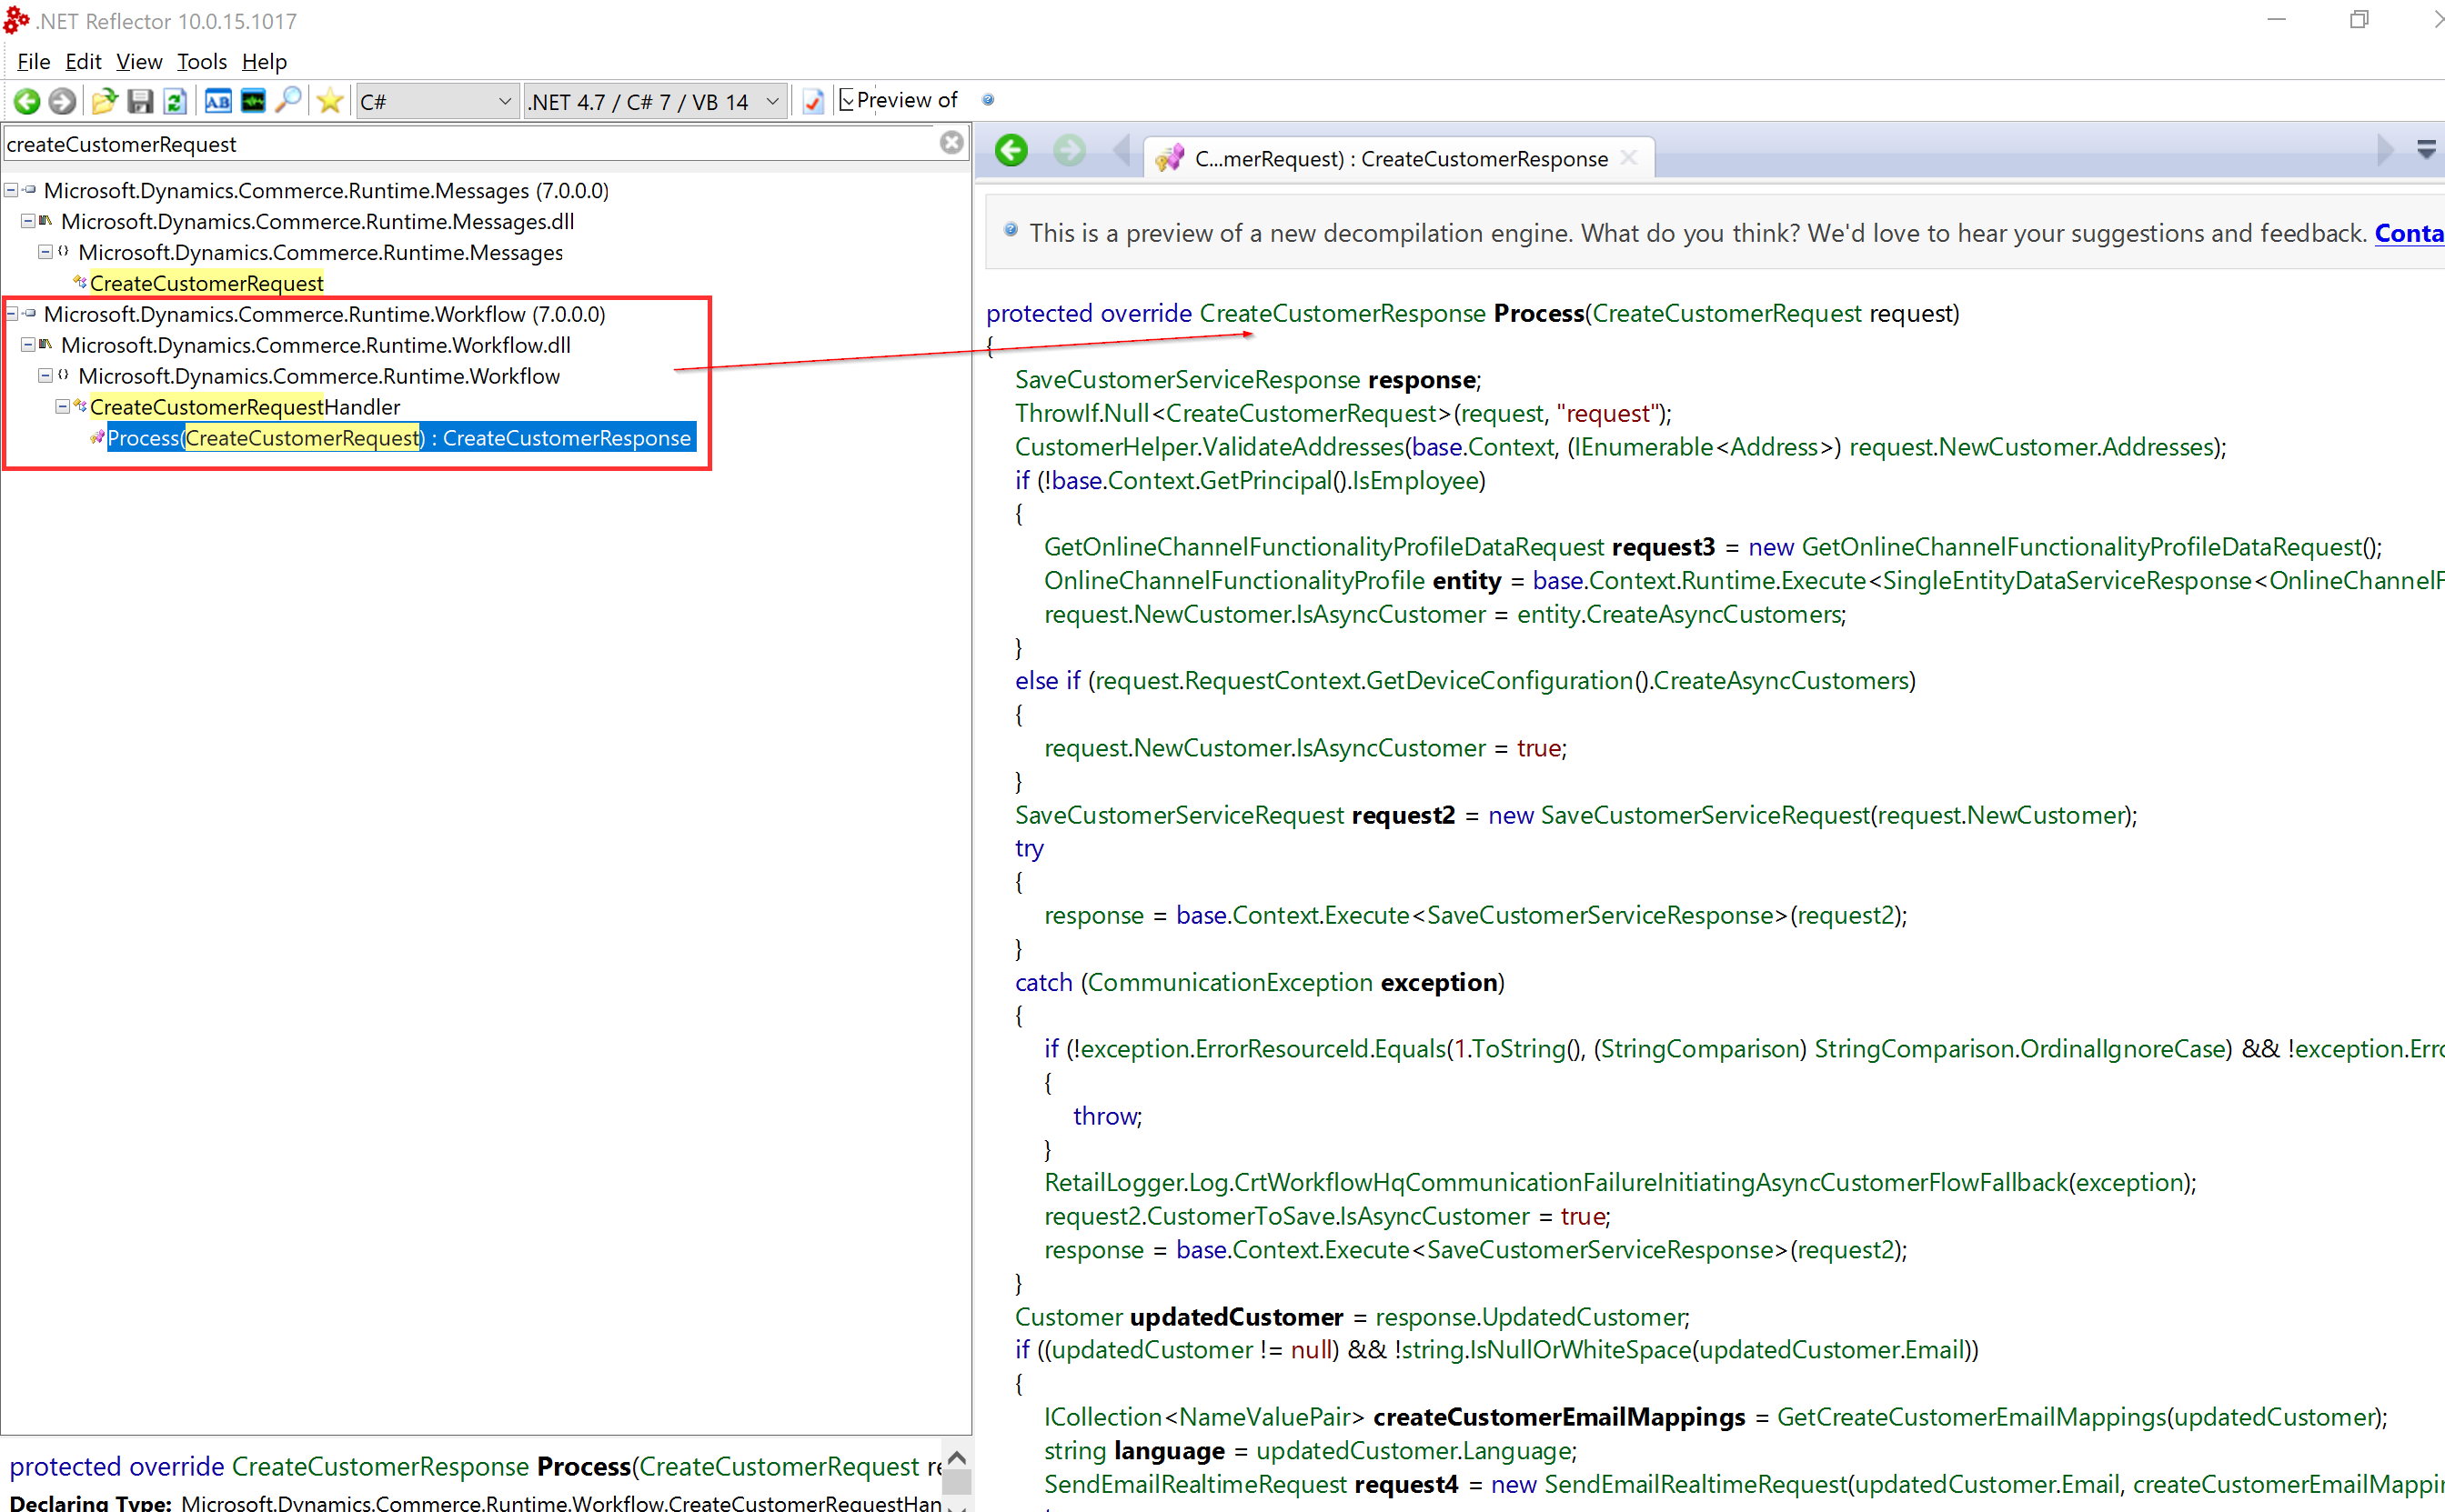Viewport: 2445px width, 1512px height.
Task: Click SendEmailRealtimeRequest type in code
Action: tap(1195, 1484)
